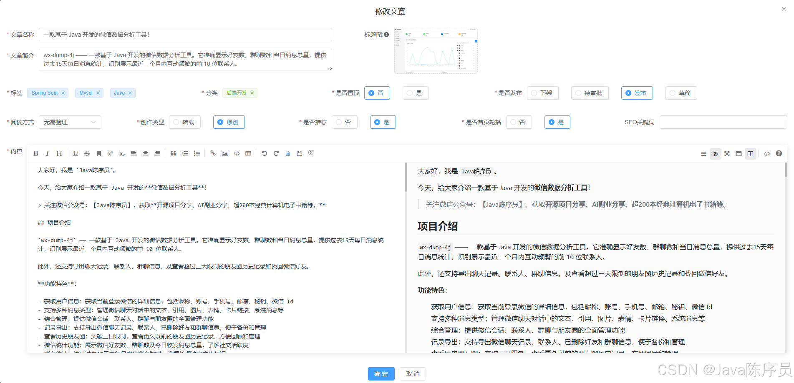The width and height of the screenshot is (794, 383).
Task: Click the markdown editor pane scrollbar
Action: (x=406, y=178)
